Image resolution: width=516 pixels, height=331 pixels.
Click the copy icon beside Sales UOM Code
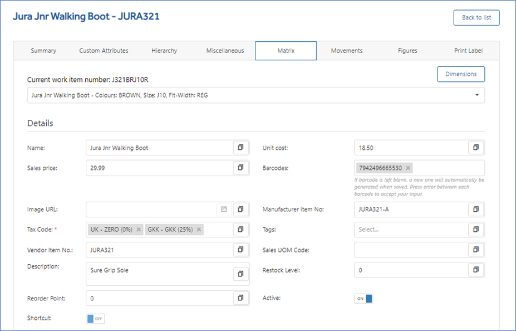(476, 250)
